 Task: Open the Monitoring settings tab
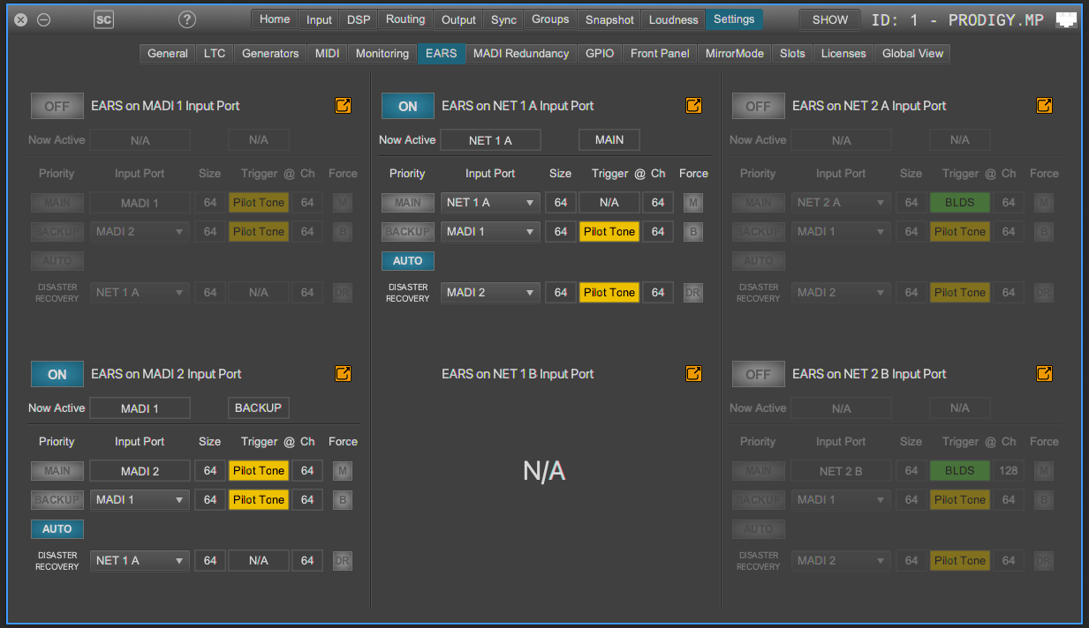click(x=382, y=54)
